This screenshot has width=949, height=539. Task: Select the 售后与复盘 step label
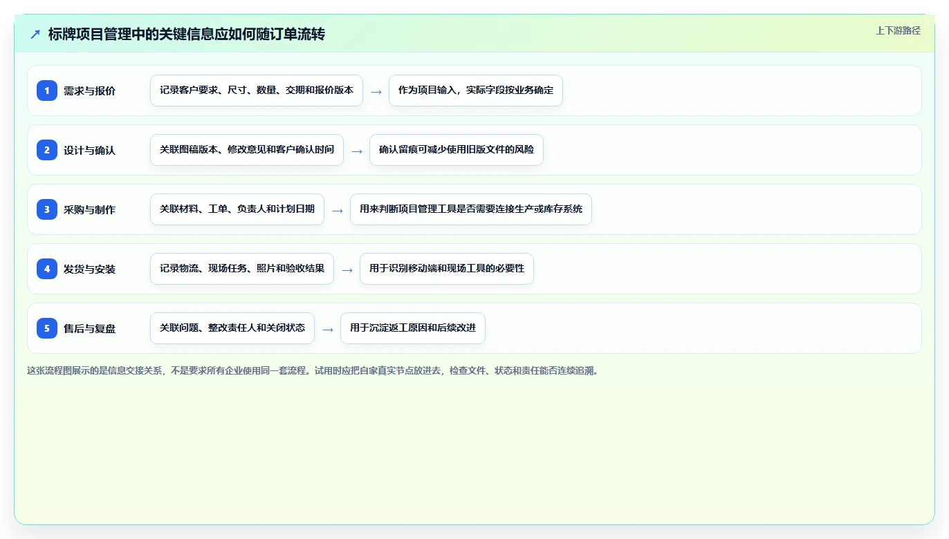pos(89,329)
